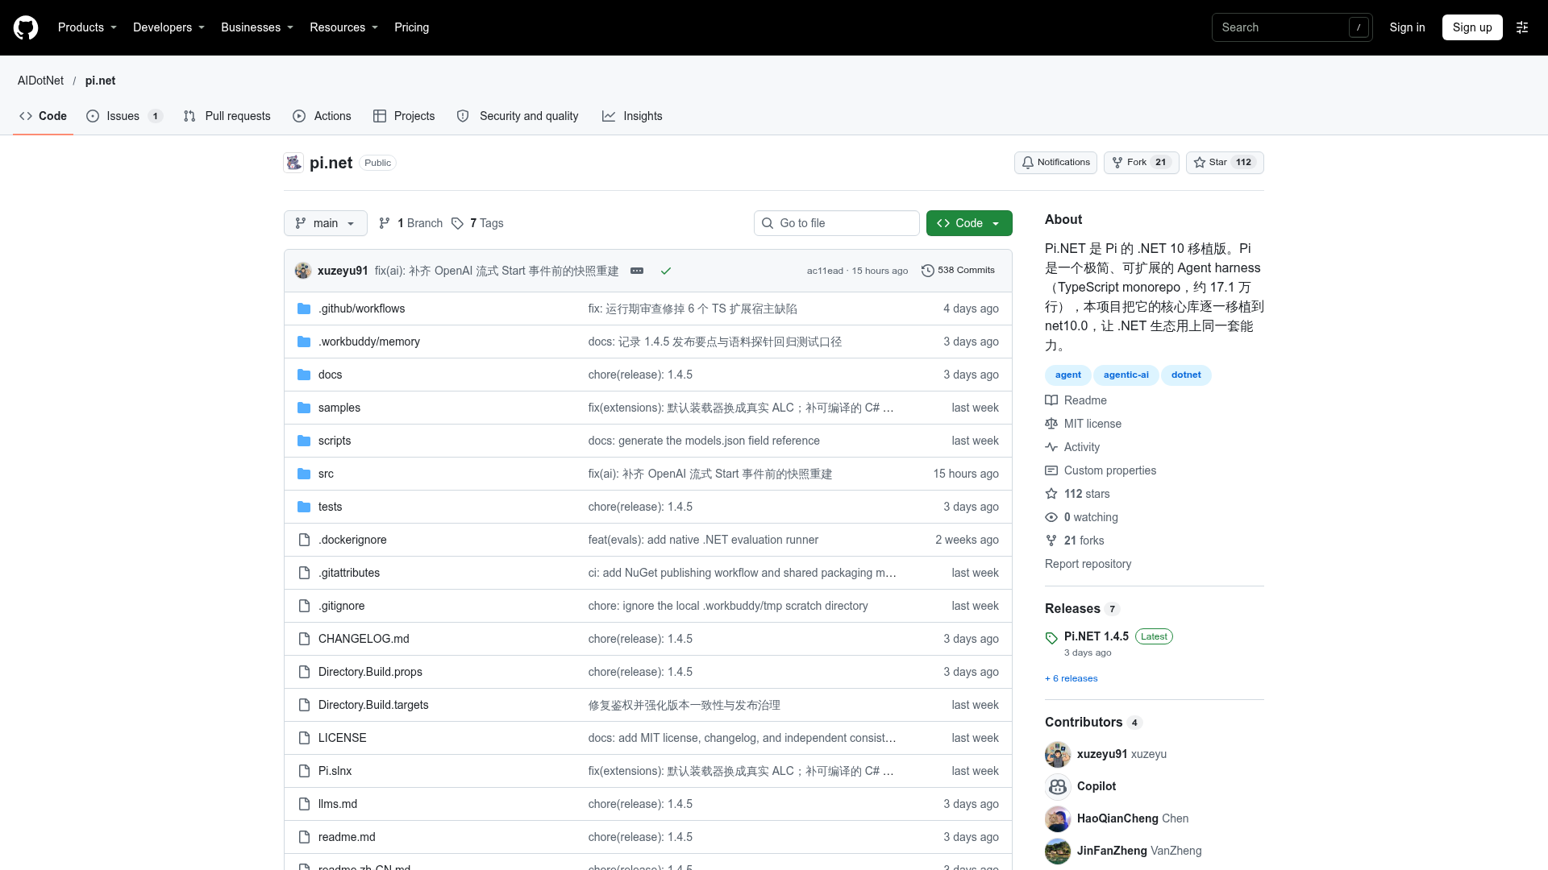Focus the Go to file input
The width and height of the screenshot is (1548, 870).
click(837, 223)
